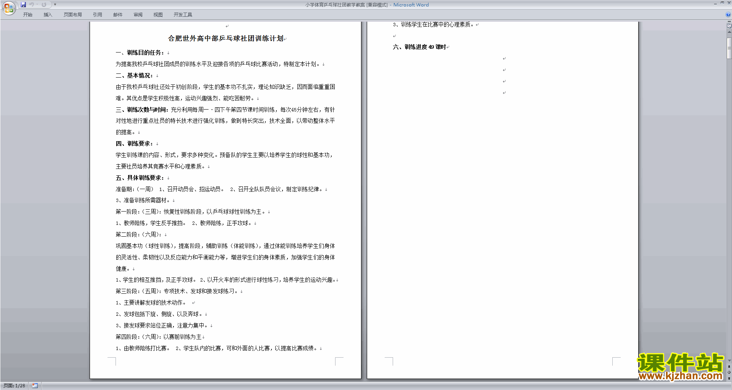The image size is (732, 390).
Task: Switch to the 引用 tab
Action: click(98, 15)
